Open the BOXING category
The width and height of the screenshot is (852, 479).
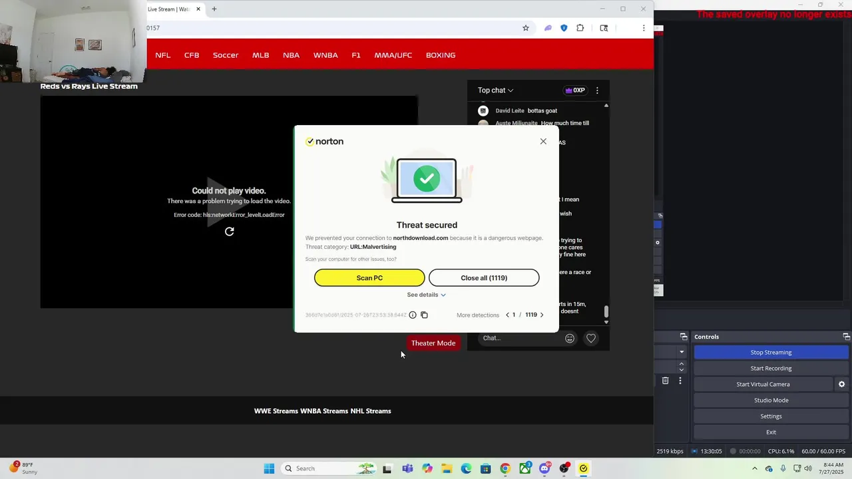click(441, 55)
